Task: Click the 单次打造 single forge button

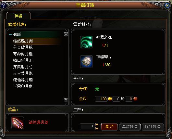Action: (130, 127)
